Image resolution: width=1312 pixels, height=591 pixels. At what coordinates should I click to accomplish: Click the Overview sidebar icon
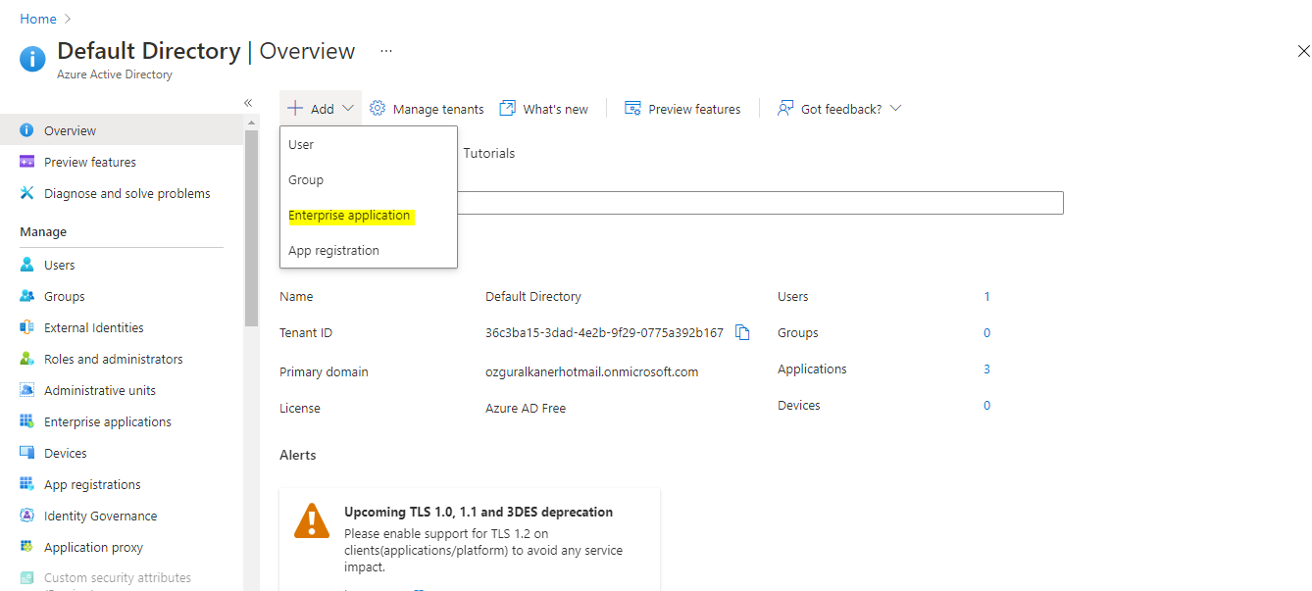[26, 130]
